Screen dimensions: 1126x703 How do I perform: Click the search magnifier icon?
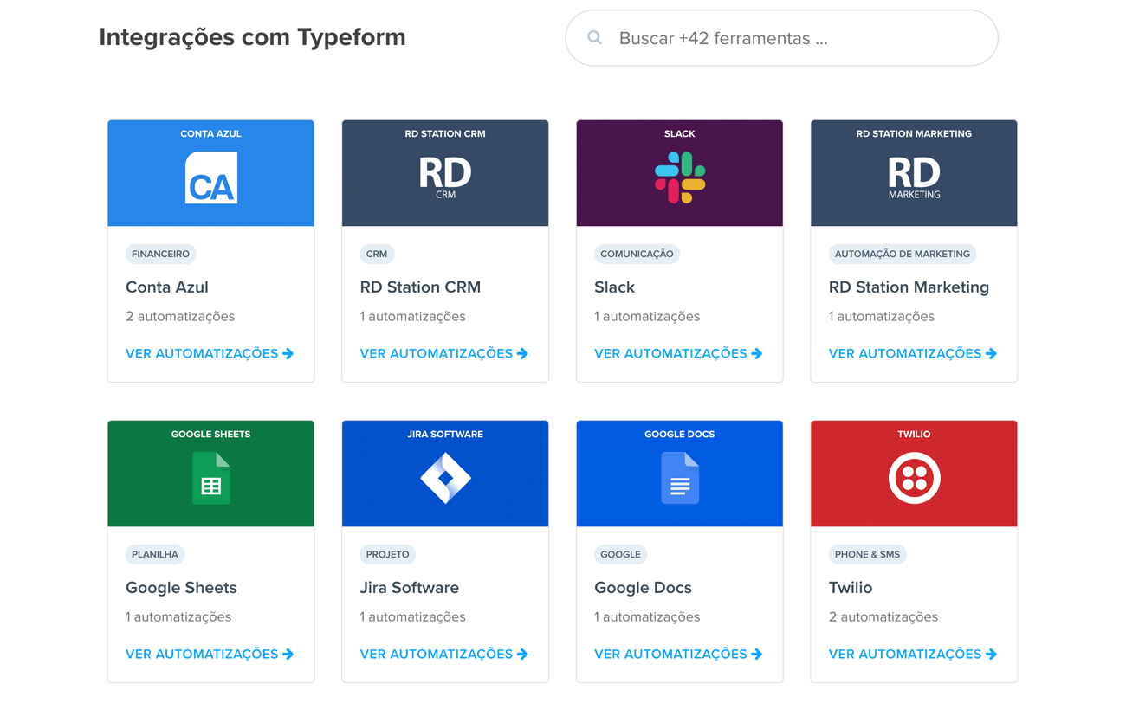coord(594,38)
